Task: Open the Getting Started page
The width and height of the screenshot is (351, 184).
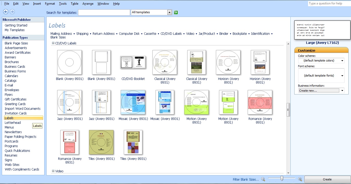Action: [15, 25]
